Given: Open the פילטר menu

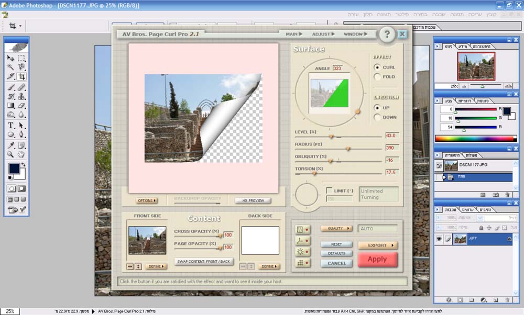Looking at the screenshot, I should (402, 15).
